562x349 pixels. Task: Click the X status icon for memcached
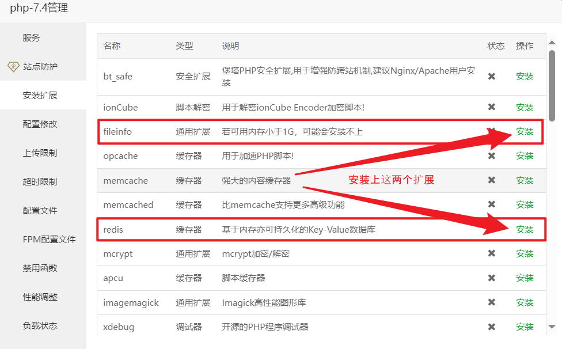(x=492, y=204)
